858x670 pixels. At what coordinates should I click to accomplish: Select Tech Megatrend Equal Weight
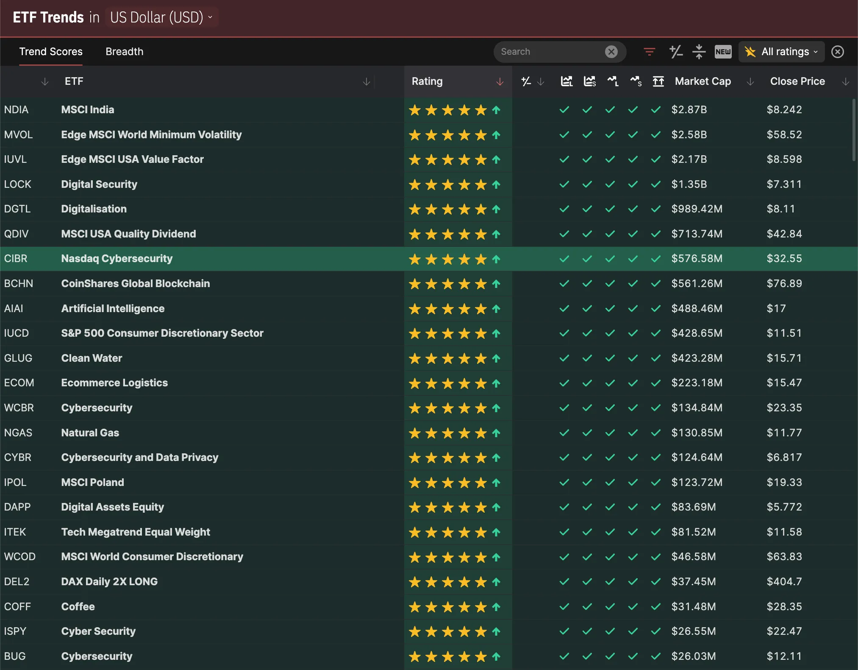tap(136, 532)
